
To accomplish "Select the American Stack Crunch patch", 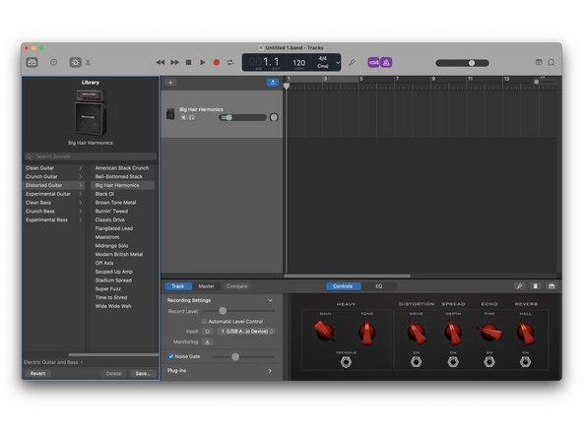I will pos(122,168).
